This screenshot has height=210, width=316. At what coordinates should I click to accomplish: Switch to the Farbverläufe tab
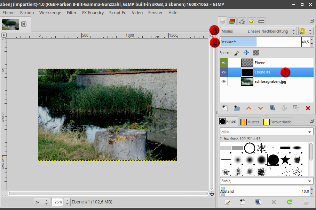[278, 122]
